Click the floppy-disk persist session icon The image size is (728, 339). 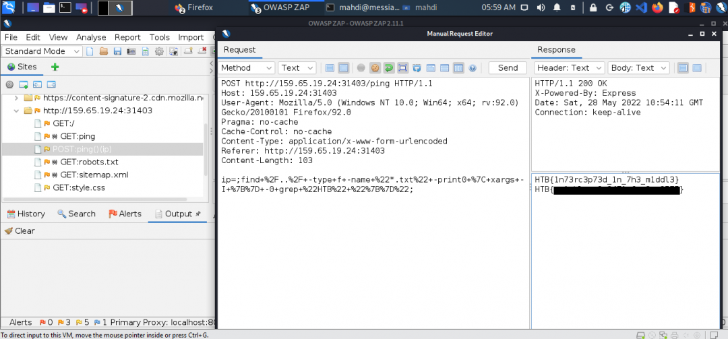(117, 51)
